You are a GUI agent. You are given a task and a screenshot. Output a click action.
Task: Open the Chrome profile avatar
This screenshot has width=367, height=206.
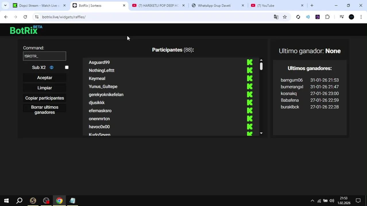click(351, 17)
